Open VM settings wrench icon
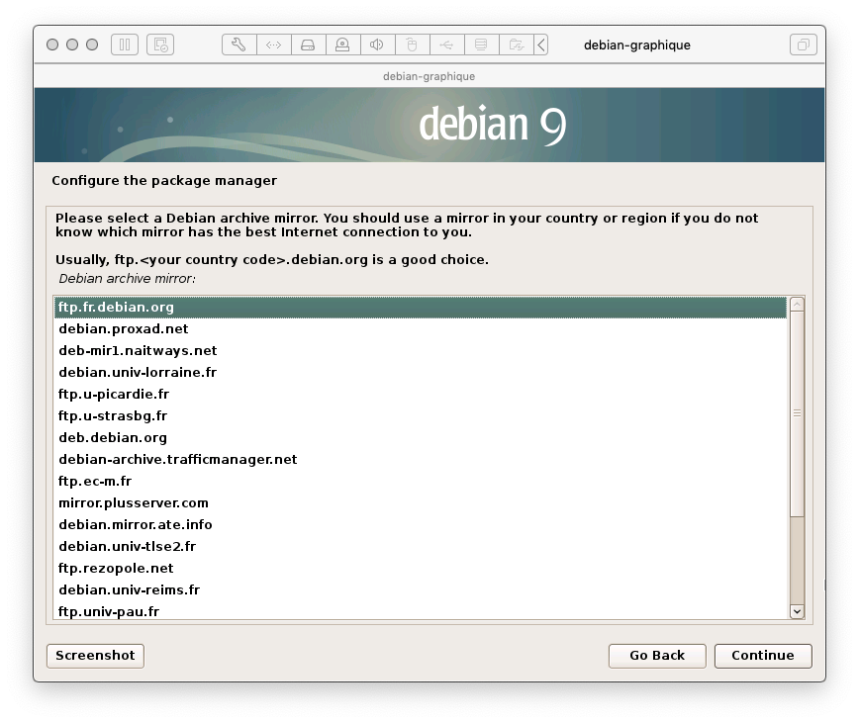 coord(239,45)
